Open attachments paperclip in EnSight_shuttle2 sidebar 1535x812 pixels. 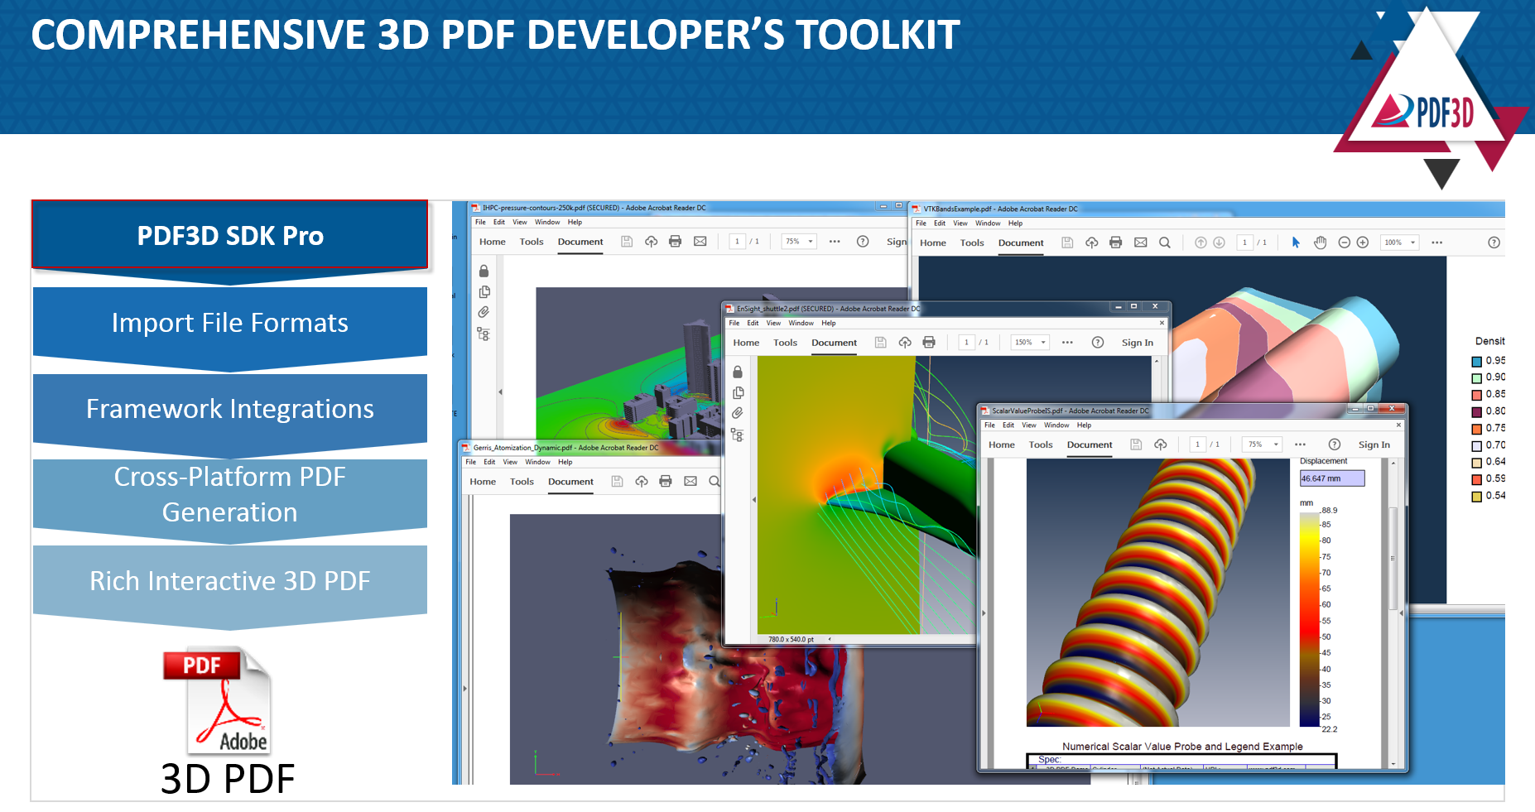click(x=737, y=413)
